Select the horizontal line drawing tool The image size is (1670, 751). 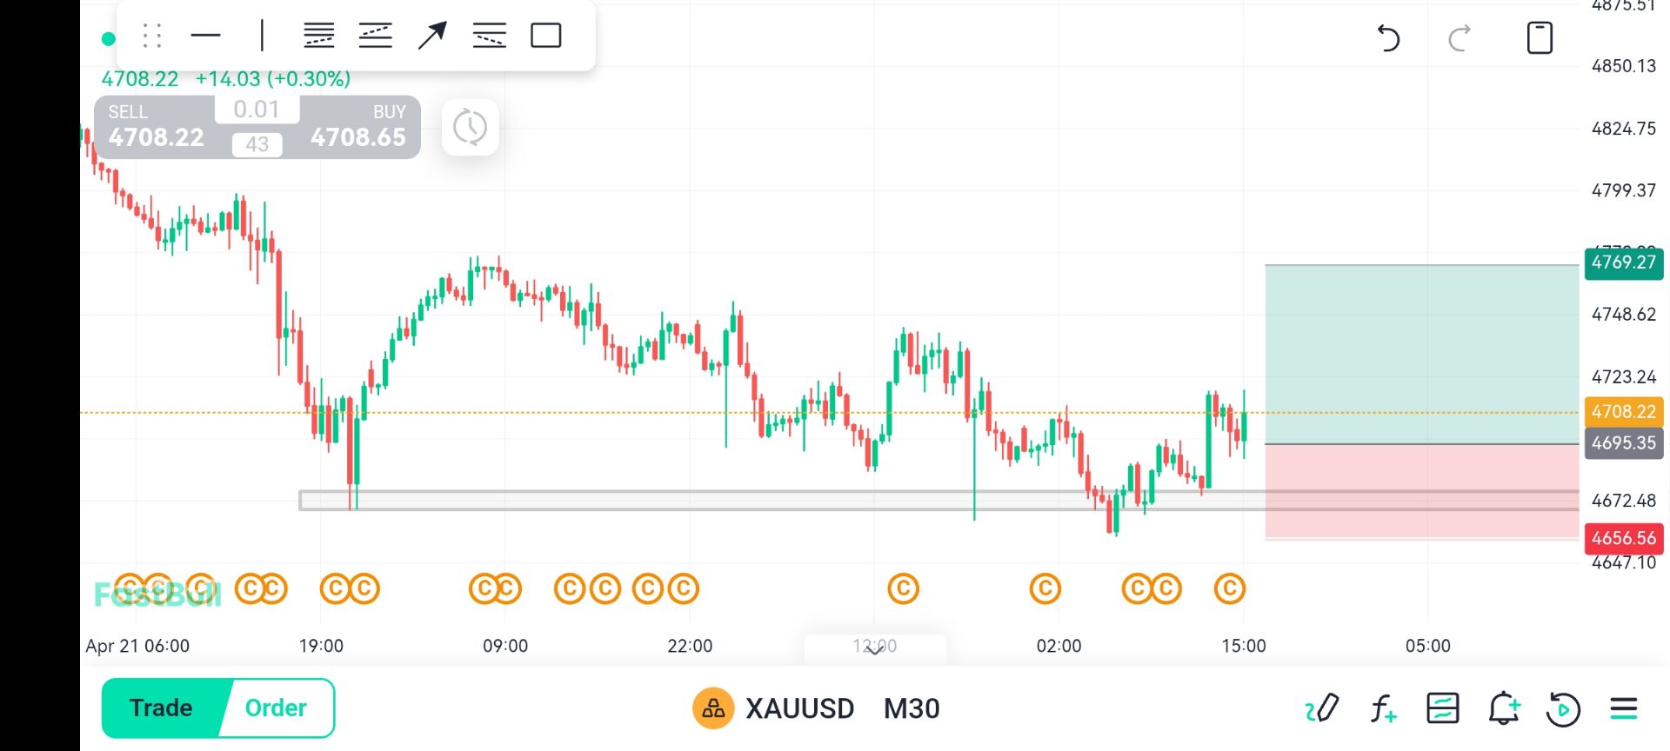(x=205, y=36)
